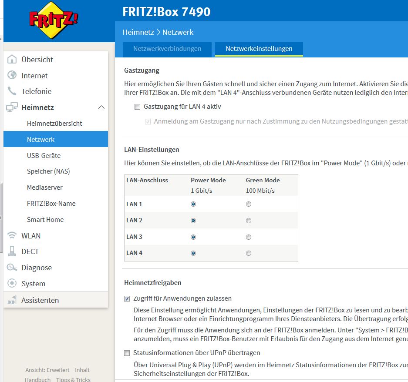
Task: Click the Internet globe icon
Action: tap(12, 75)
